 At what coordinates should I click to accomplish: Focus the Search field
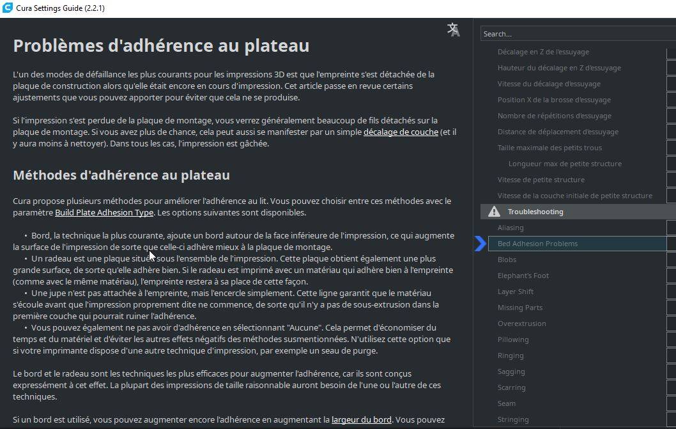578,34
